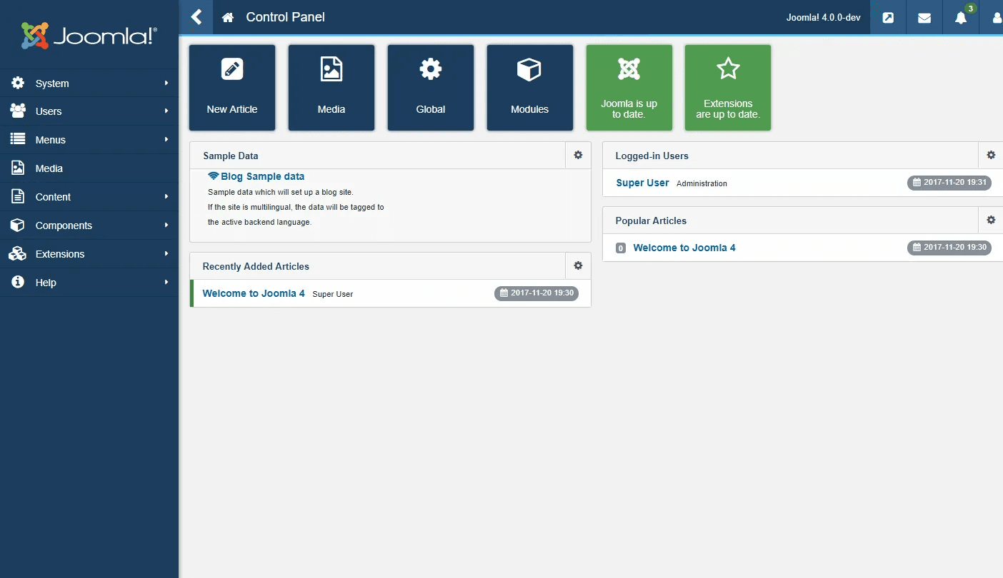Open the New Article quick icon
The image size is (1003, 578).
click(231, 87)
